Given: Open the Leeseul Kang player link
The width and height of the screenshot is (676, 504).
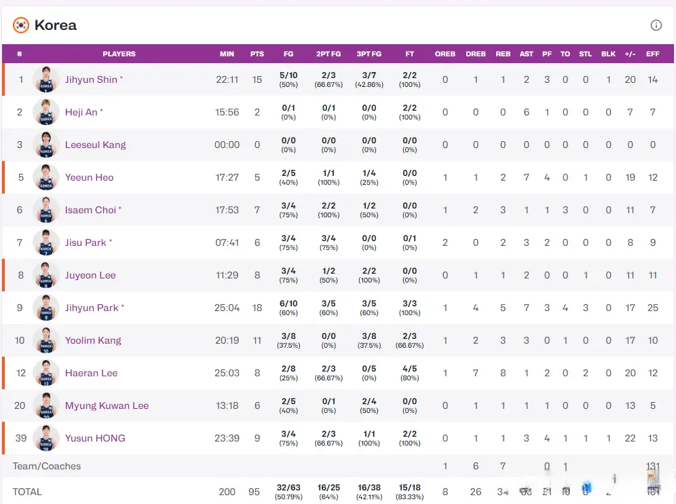Looking at the screenshot, I should [x=95, y=145].
